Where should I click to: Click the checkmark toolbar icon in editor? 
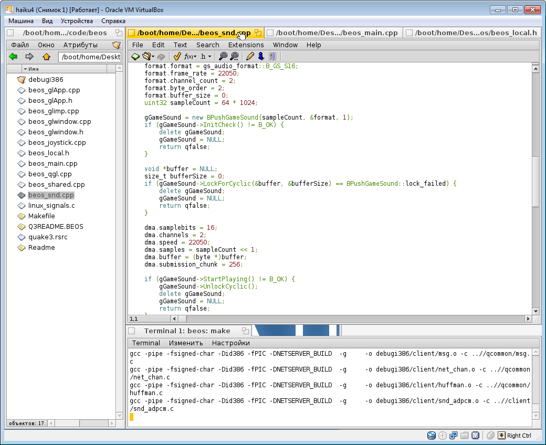(x=177, y=57)
